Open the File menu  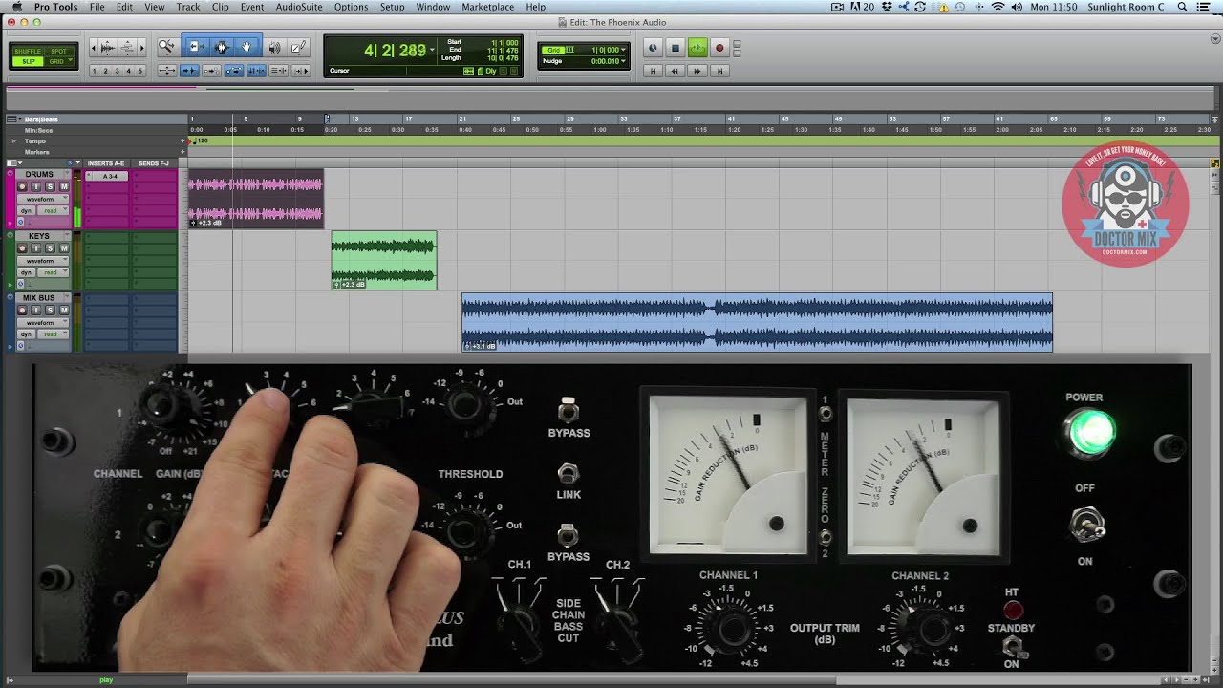(97, 7)
